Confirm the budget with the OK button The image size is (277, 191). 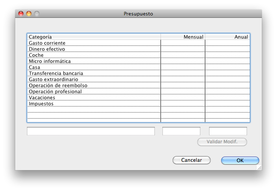[240, 160]
